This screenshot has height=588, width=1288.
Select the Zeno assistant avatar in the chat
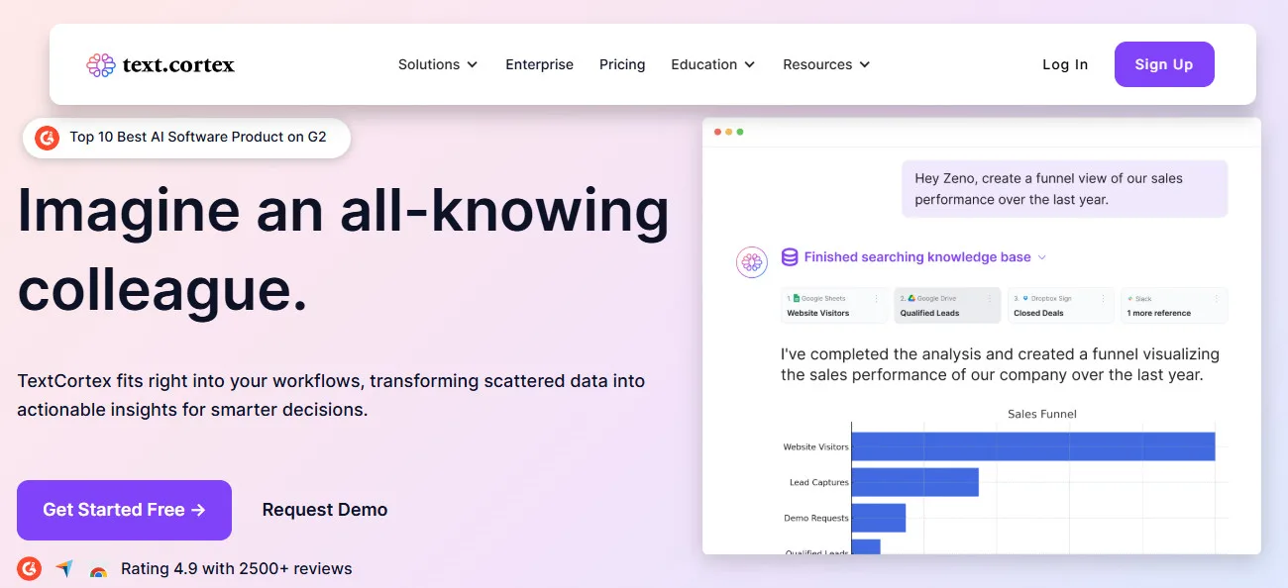point(752,262)
